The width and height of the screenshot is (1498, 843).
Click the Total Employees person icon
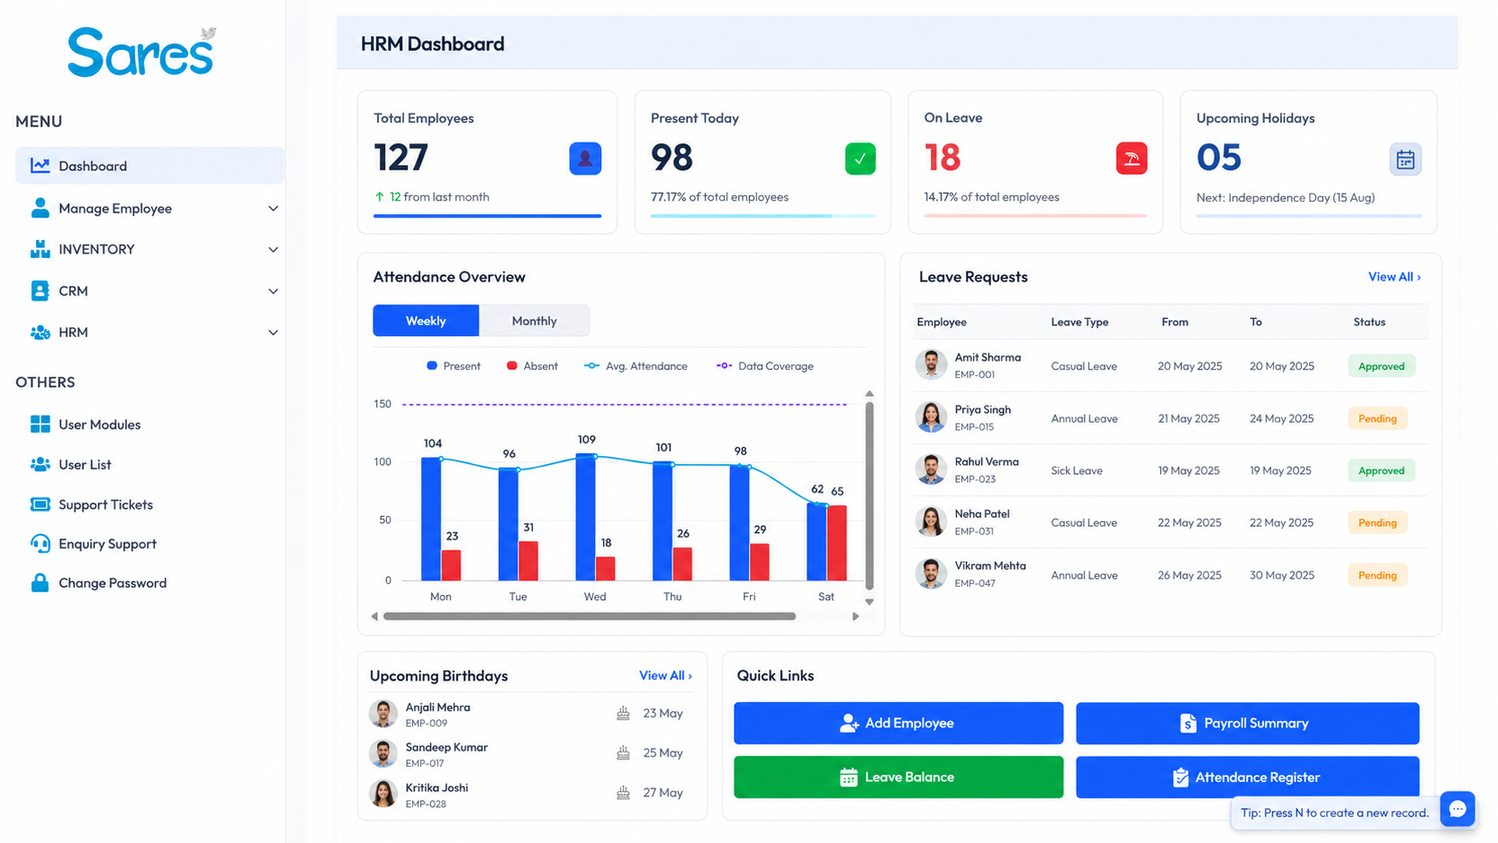click(x=585, y=159)
